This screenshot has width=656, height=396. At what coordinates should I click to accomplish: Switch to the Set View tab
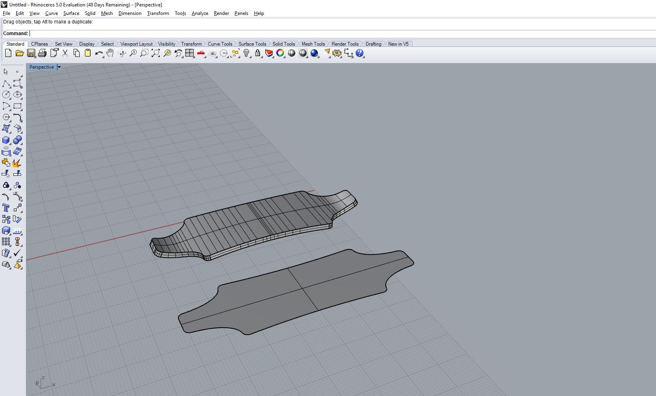click(x=63, y=44)
